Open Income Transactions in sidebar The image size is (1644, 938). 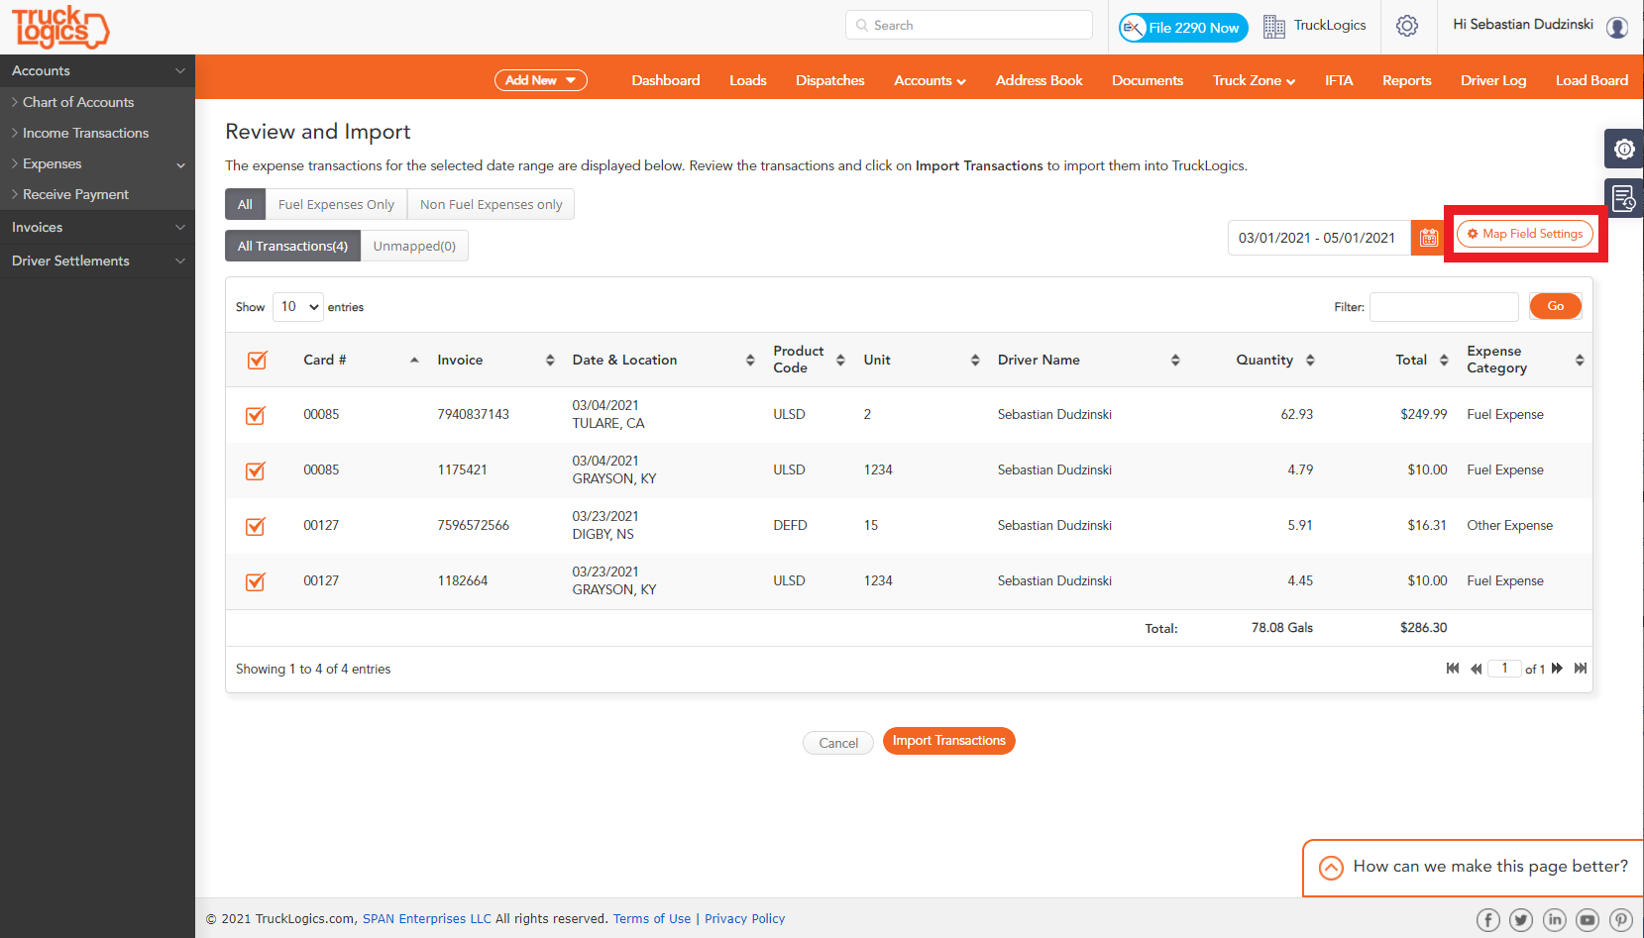click(85, 133)
